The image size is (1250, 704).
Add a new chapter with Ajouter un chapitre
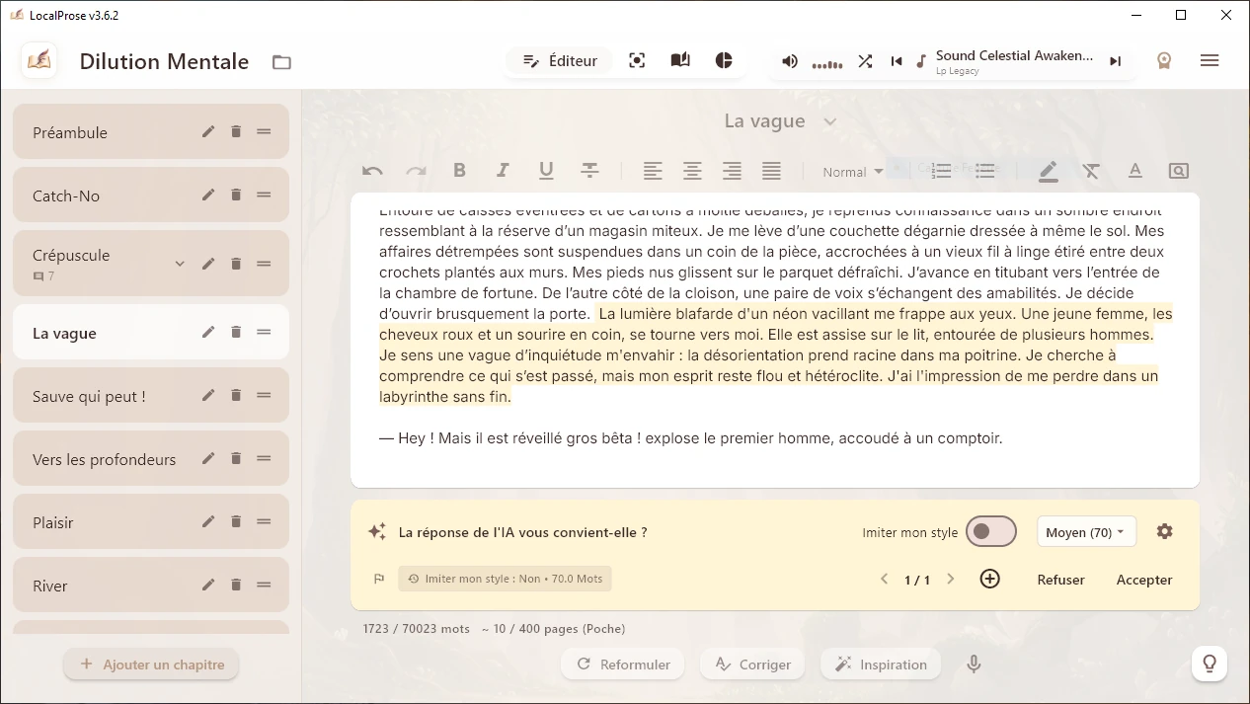click(x=152, y=665)
